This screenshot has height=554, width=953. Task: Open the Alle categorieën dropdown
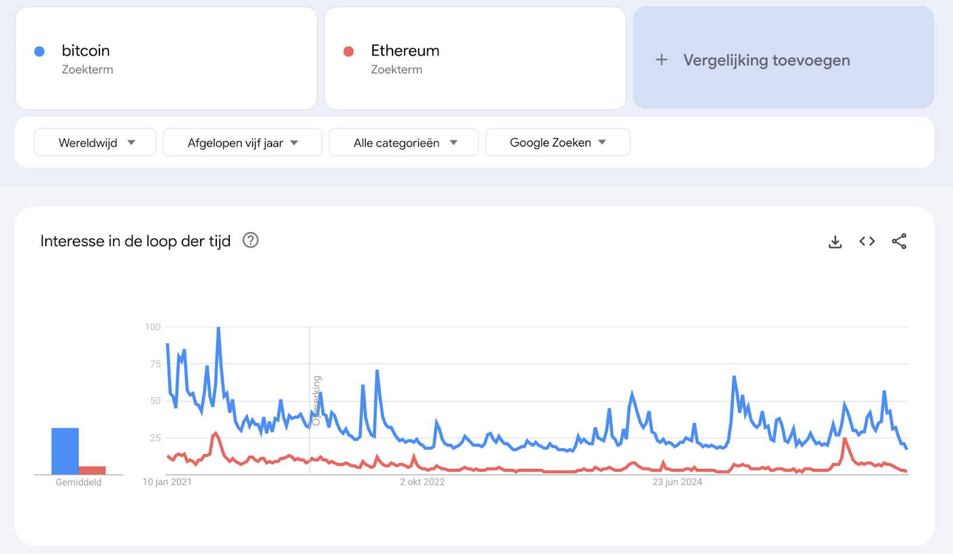click(x=404, y=143)
